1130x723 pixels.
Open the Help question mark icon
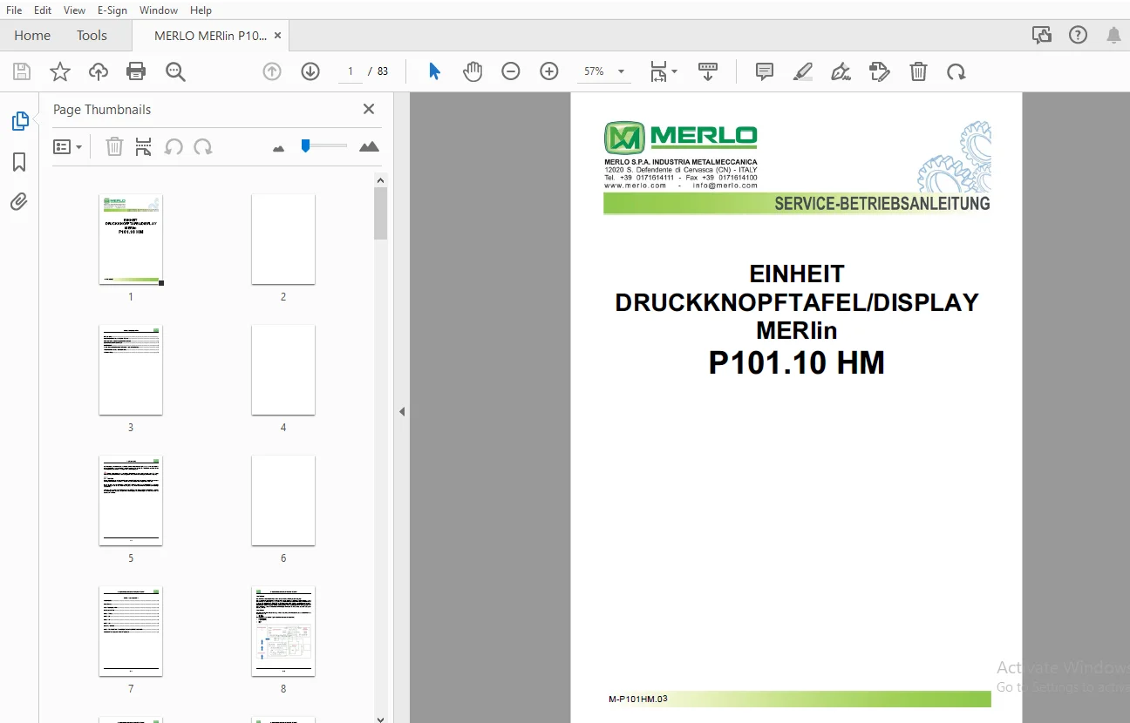pyautogui.click(x=1079, y=35)
